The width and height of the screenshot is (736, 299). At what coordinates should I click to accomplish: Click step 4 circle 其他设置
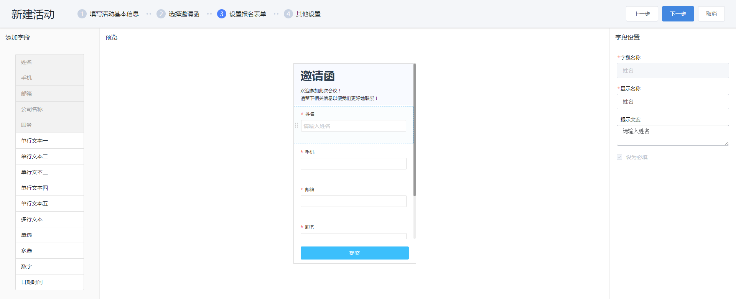(x=288, y=14)
